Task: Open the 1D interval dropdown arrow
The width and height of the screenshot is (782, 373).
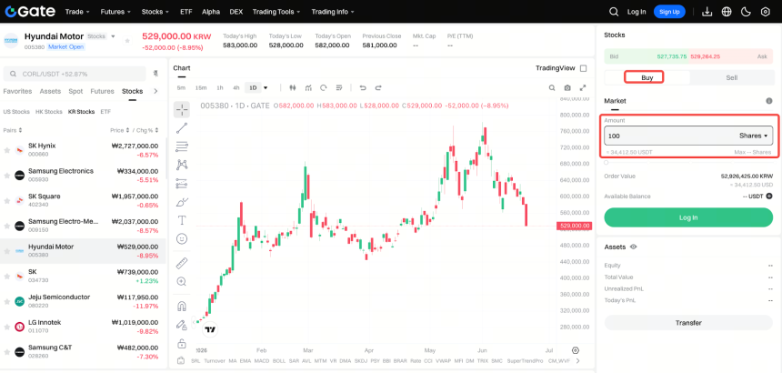Action: pyautogui.click(x=266, y=87)
